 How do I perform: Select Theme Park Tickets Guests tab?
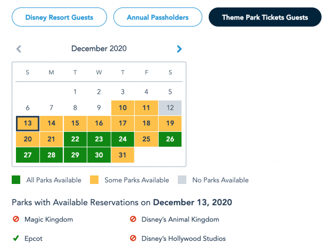point(265,17)
